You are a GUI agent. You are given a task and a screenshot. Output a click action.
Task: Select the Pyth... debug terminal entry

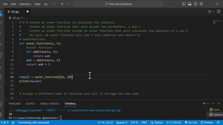215,110
